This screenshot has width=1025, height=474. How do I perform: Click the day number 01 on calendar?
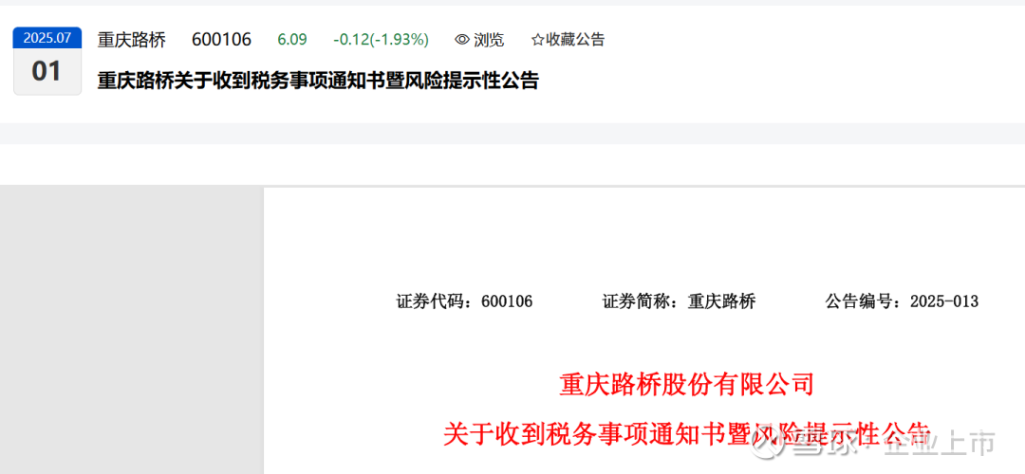47,71
